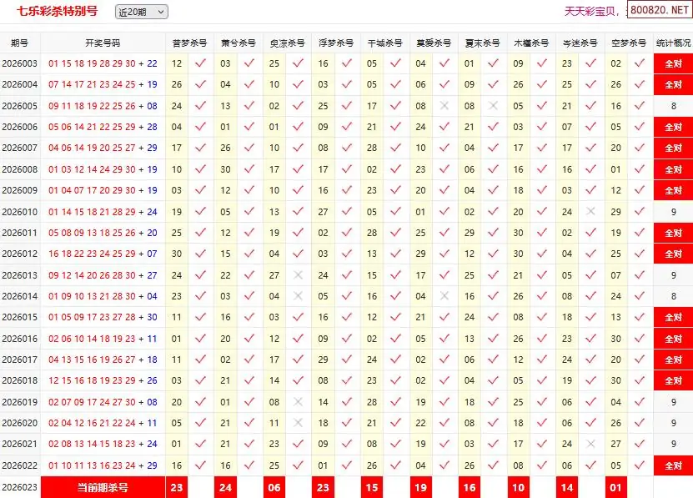The image size is (693, 498).
Task: Open the 近20期 period dropdown
Action: pos(141,12)
